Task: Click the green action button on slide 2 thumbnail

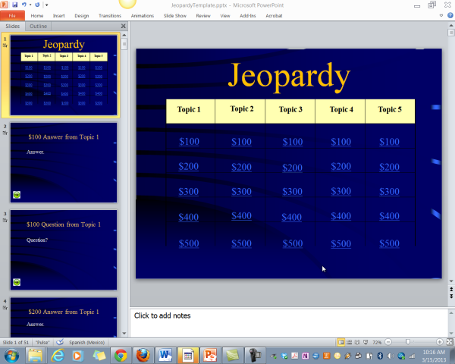Action: 17,195
